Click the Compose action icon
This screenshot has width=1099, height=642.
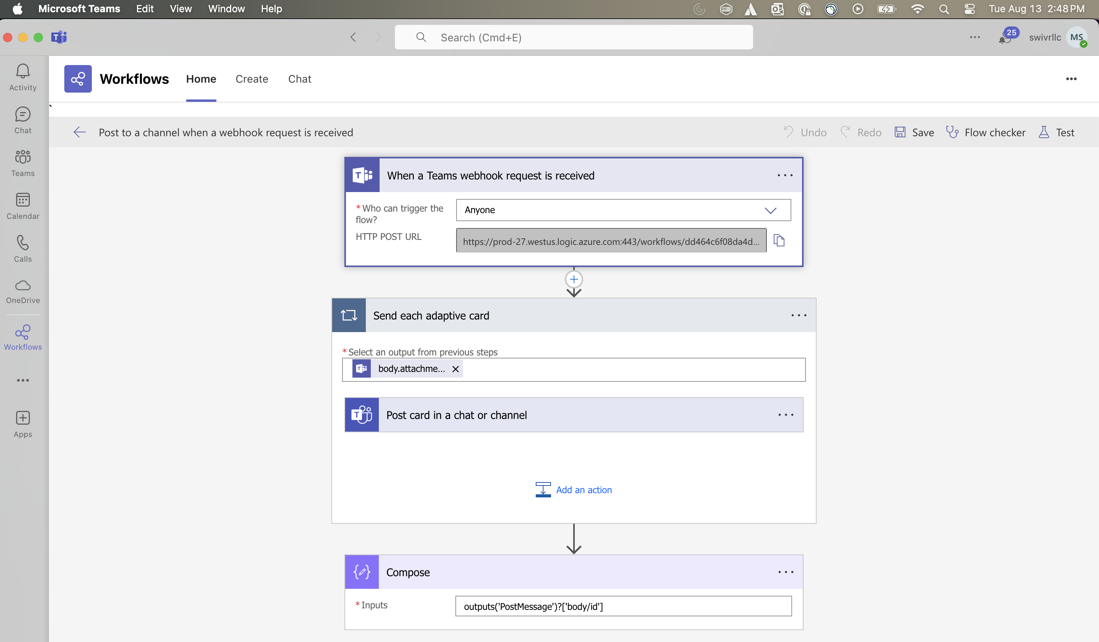362,572
